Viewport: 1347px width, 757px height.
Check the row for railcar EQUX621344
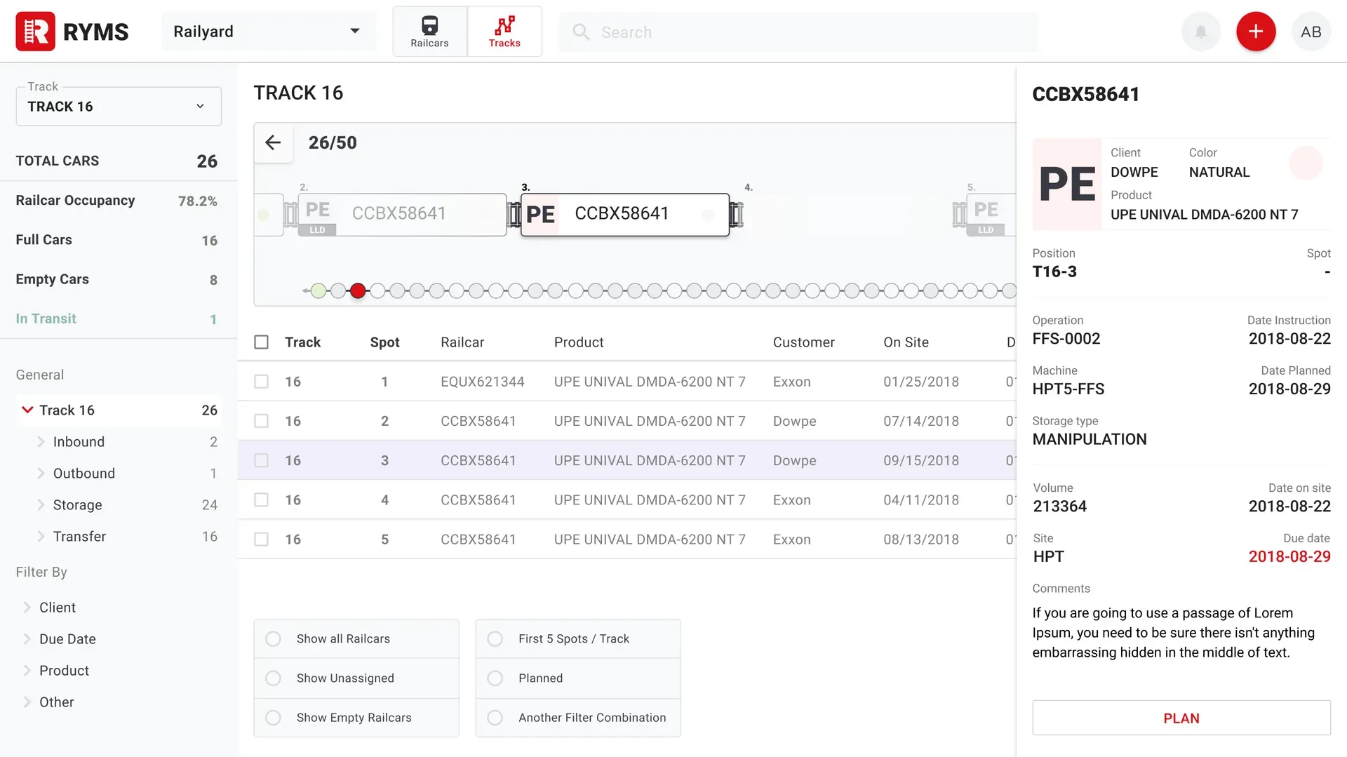[261, 382]
